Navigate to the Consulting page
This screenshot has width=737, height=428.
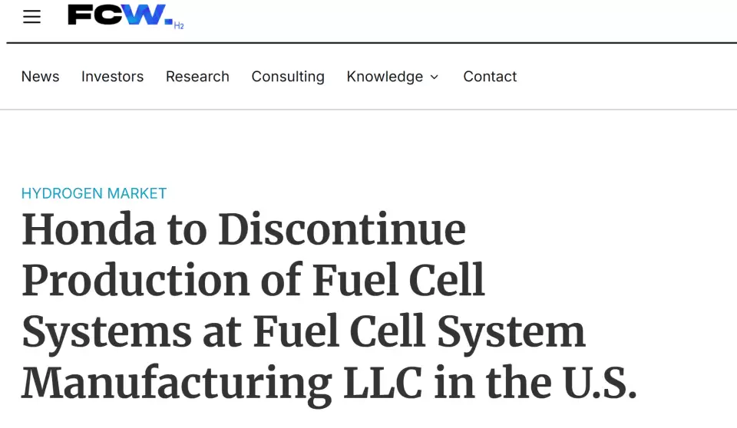coord(288,77)
